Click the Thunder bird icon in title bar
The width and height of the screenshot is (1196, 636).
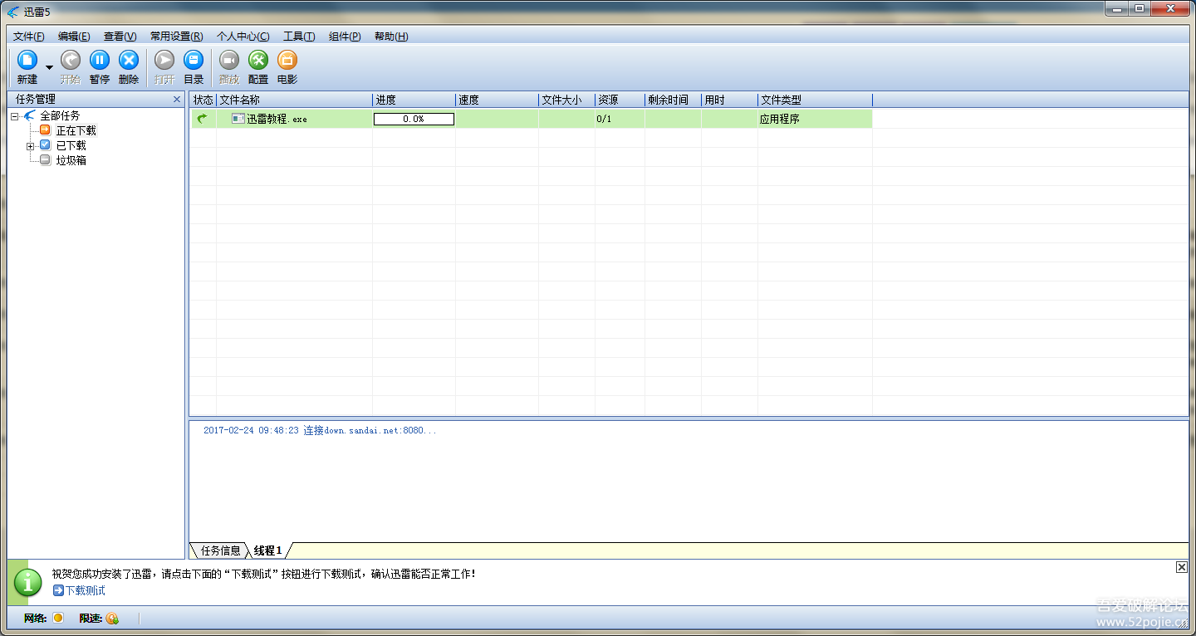13,11
